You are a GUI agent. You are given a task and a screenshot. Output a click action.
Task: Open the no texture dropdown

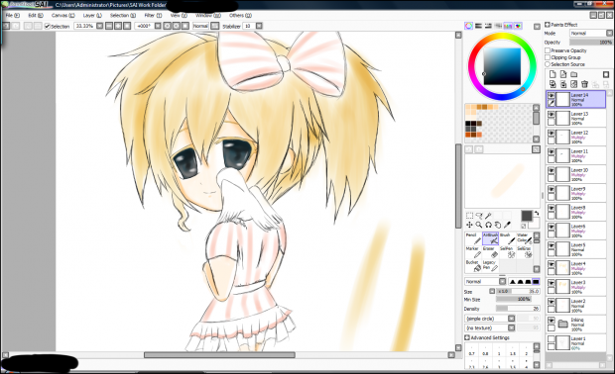click(x=490, y=327)
